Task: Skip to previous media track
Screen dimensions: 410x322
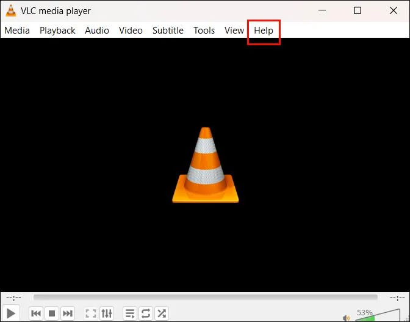Action: pos(36,313)
